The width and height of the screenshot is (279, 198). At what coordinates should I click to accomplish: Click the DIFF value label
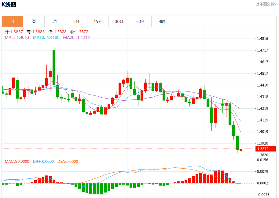click(43, 162)
